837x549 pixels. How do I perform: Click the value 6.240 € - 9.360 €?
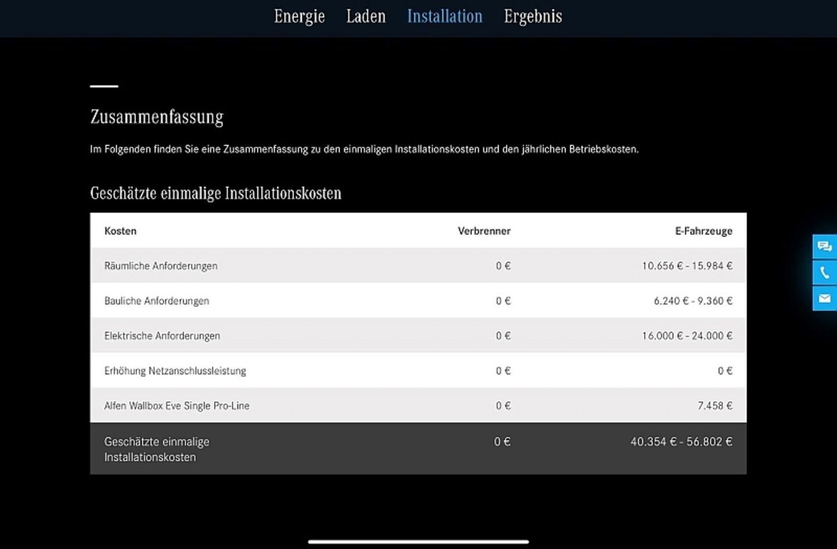[x=693, y=301]
